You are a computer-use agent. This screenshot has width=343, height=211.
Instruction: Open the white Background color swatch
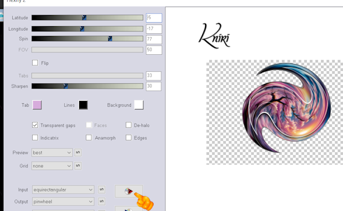[x=139, y=105]
